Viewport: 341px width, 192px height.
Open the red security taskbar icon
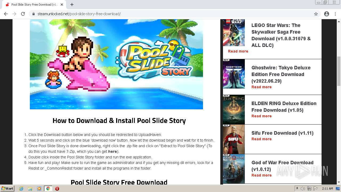click(x=57, y=189)
